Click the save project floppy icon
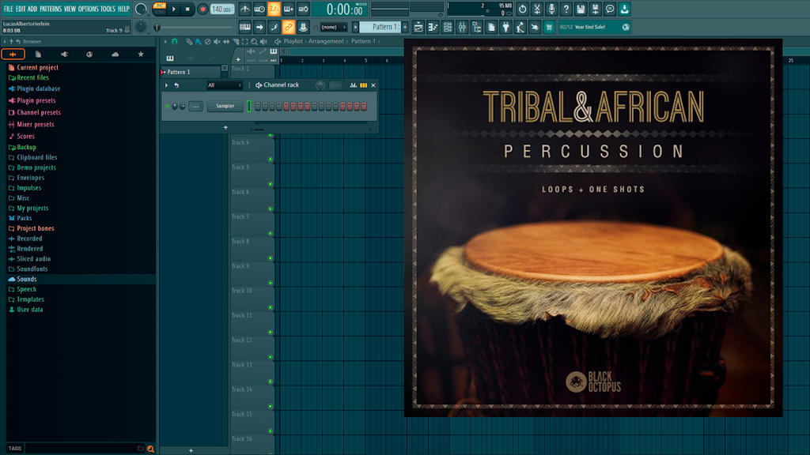This screenshot has height=455, width=810. pyautogui.click(x=581, y=9)
